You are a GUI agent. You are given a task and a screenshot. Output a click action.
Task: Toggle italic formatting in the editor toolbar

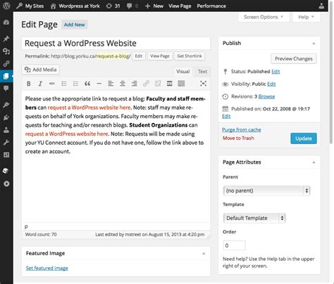coord(40,84)
